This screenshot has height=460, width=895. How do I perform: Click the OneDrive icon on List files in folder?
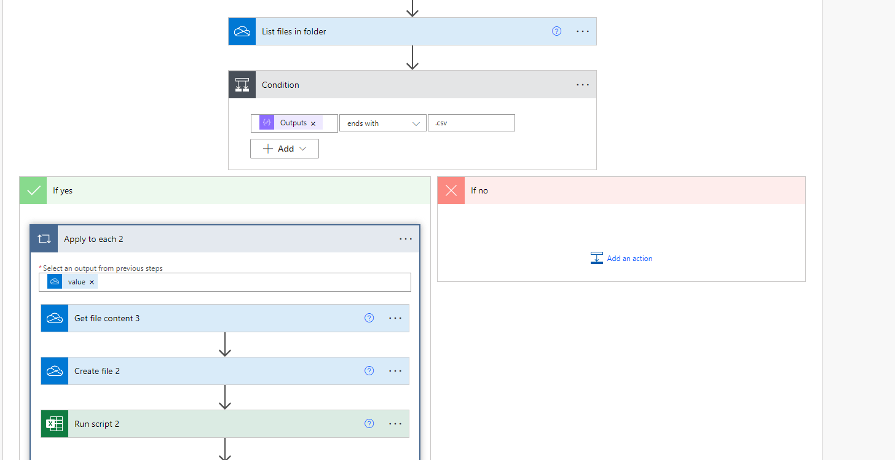tap(242, 31)
